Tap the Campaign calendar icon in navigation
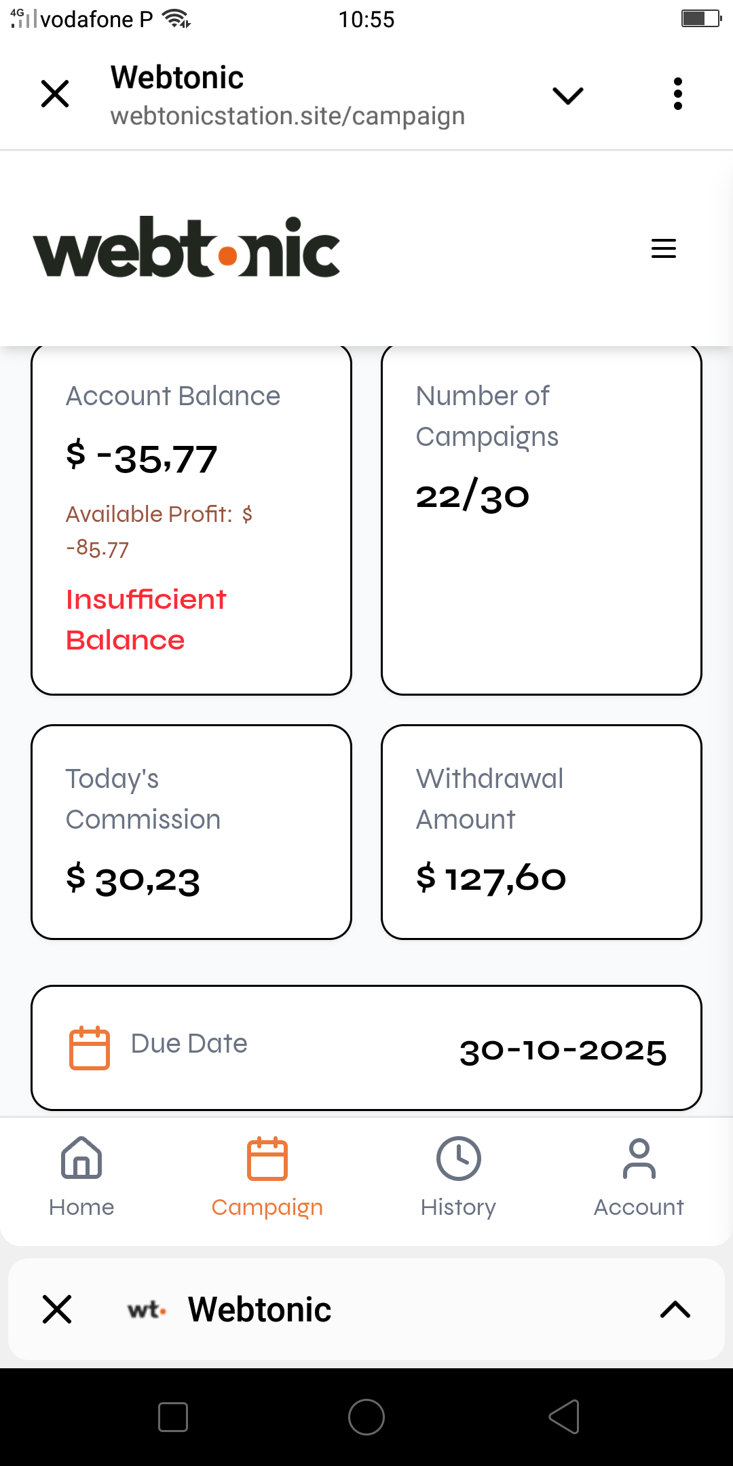Image resolution: width=733 pixels, height=1466 pixels. point(267,1158)
